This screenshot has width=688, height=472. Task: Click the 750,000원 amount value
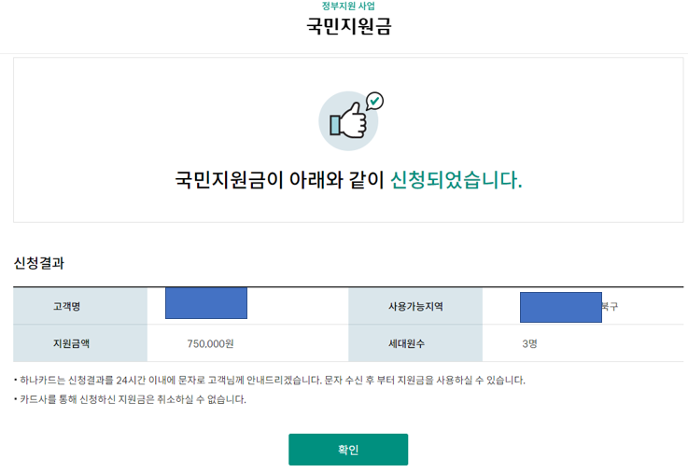point(210,343)
